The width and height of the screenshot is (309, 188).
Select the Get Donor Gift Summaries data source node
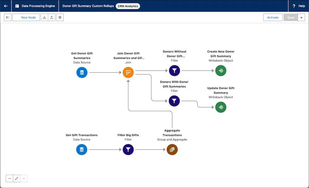point(82,72)
